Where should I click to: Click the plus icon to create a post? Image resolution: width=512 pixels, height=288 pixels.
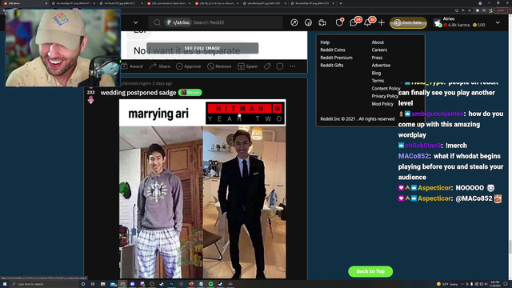[381, 22]
